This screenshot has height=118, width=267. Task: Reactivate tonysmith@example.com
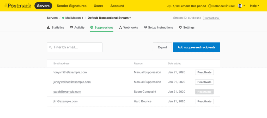pos(204,72)
